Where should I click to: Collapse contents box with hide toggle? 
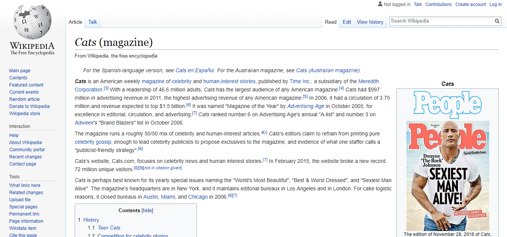pos(147,211)
